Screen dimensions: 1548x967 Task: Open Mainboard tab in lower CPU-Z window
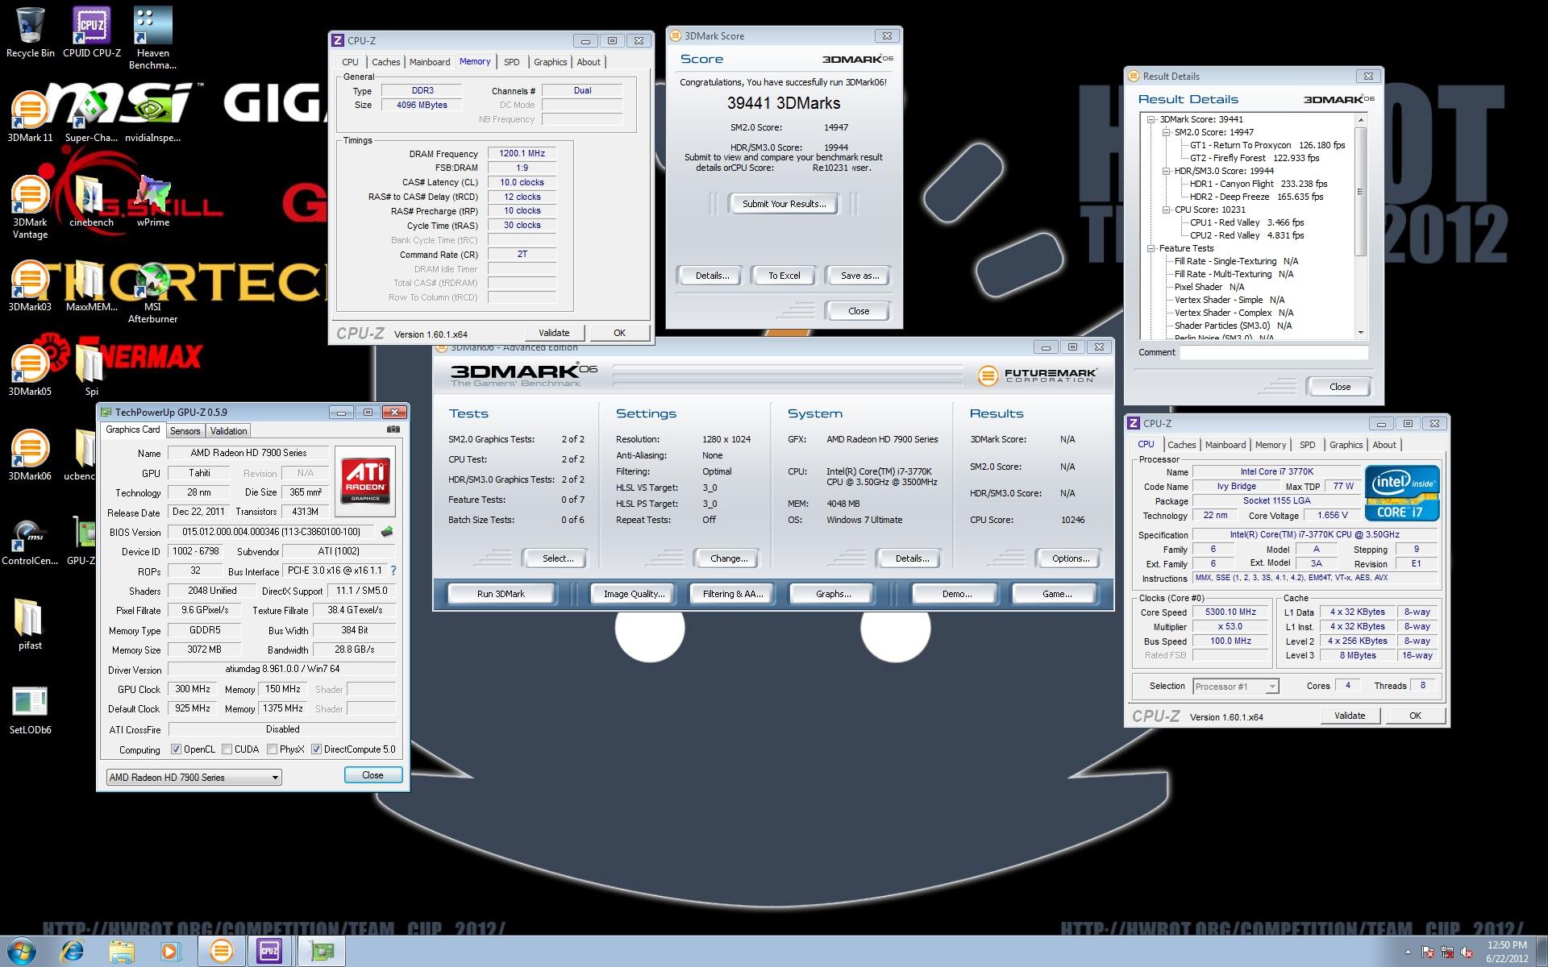click(1225, 445)
